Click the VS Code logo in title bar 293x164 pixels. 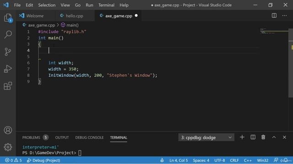coord(6,5)
